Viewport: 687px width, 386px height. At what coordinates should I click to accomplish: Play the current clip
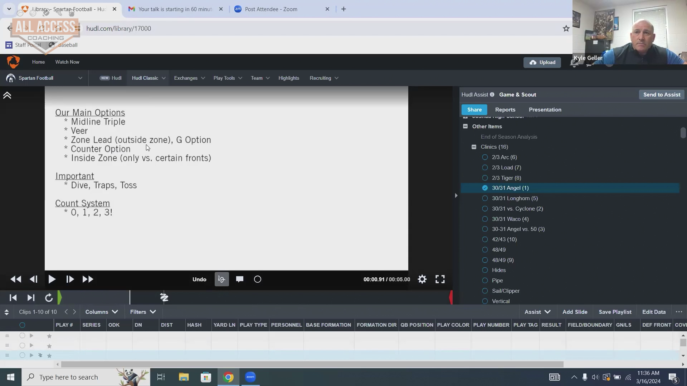(52, 279)
